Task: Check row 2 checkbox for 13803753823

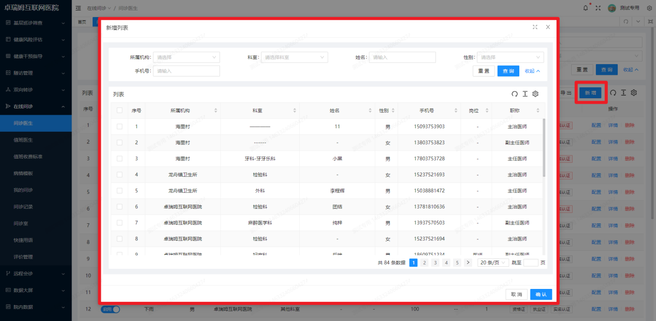Action: click(x=120, y=143)
